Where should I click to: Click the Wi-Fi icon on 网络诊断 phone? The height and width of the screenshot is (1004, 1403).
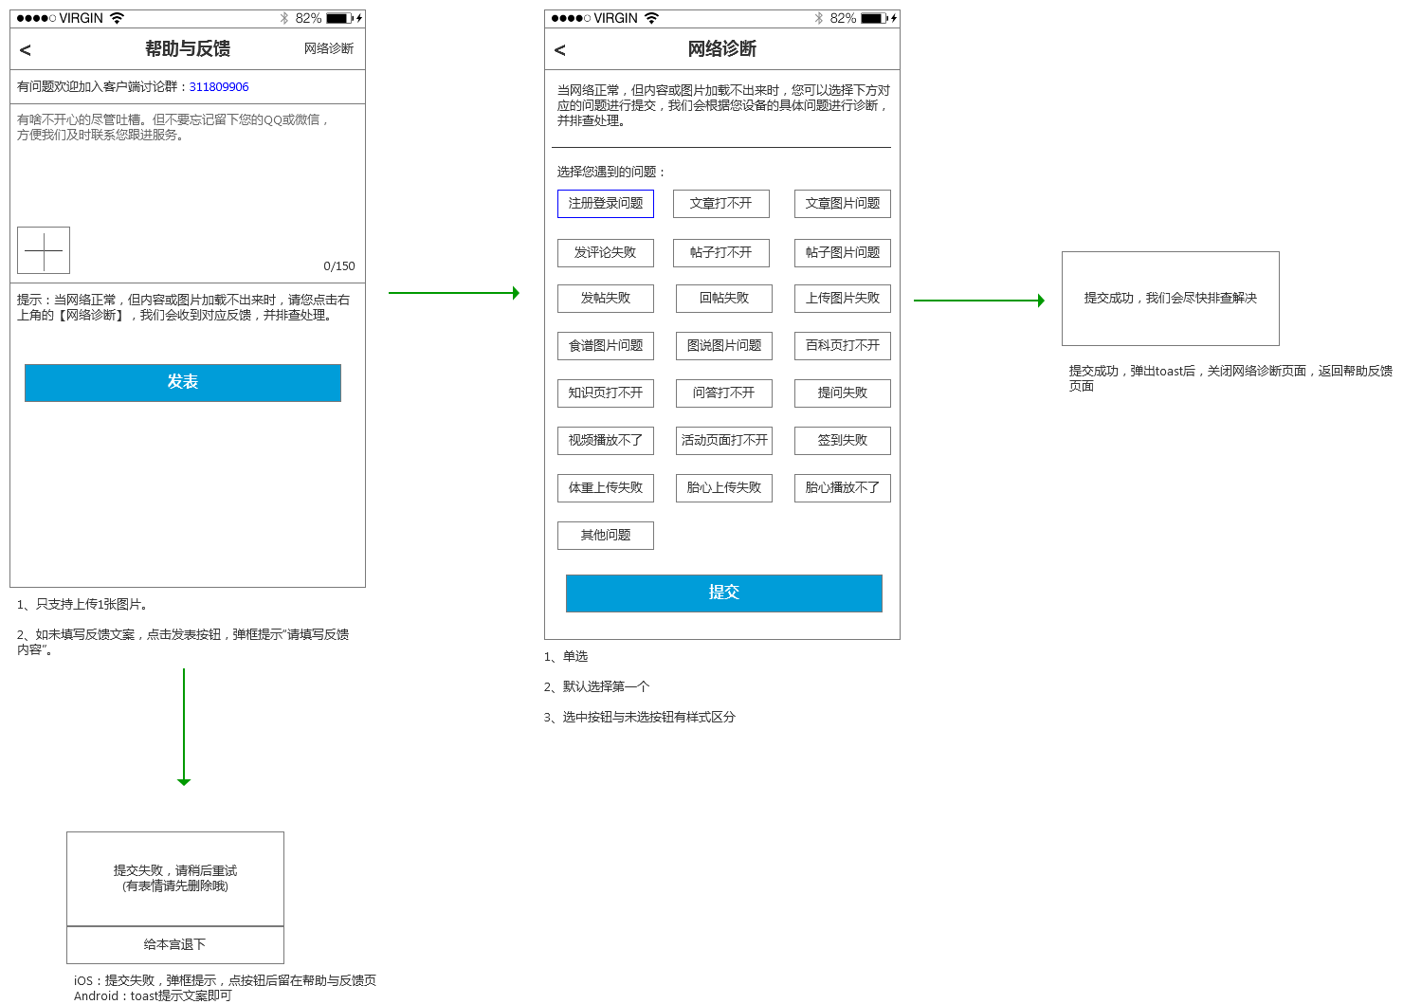click(651, 18)
